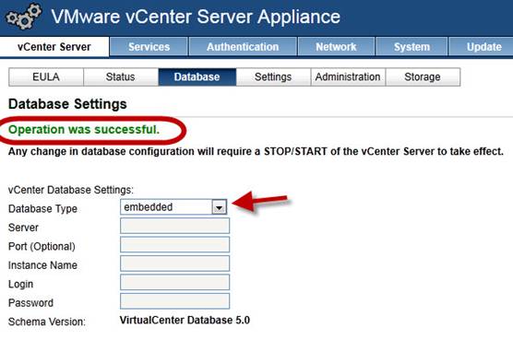Expand the Database Type dropdown arrow
513x340 pixels.
click(220, 207)
